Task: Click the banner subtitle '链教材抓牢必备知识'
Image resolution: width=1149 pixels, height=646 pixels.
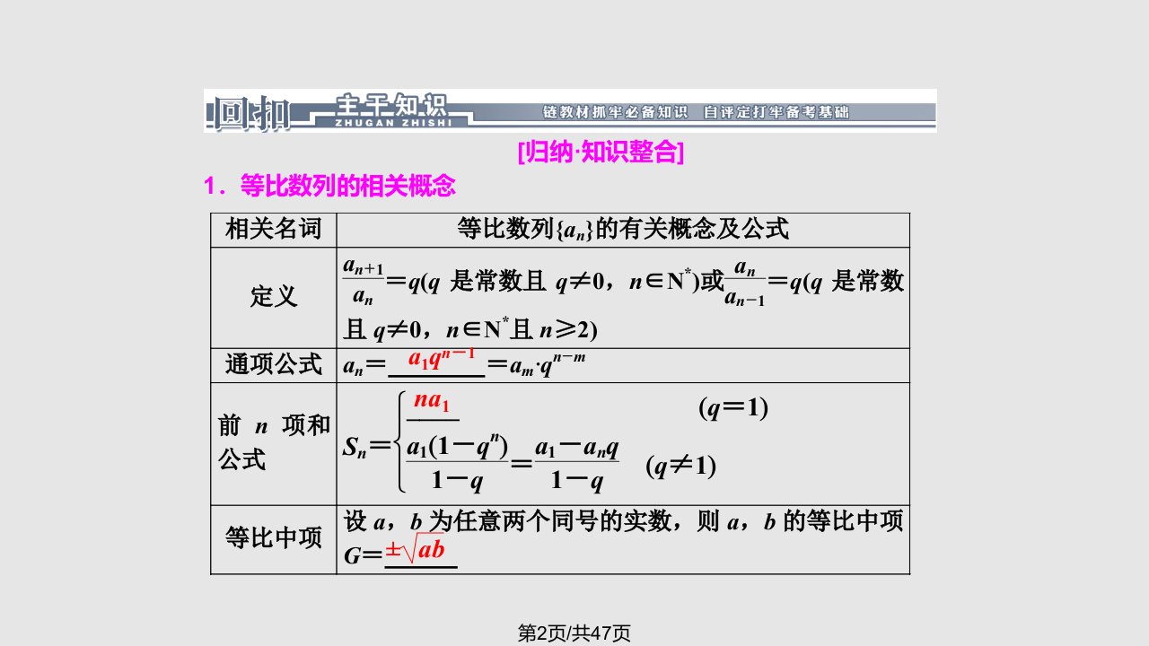Action: tap(615, 112)
